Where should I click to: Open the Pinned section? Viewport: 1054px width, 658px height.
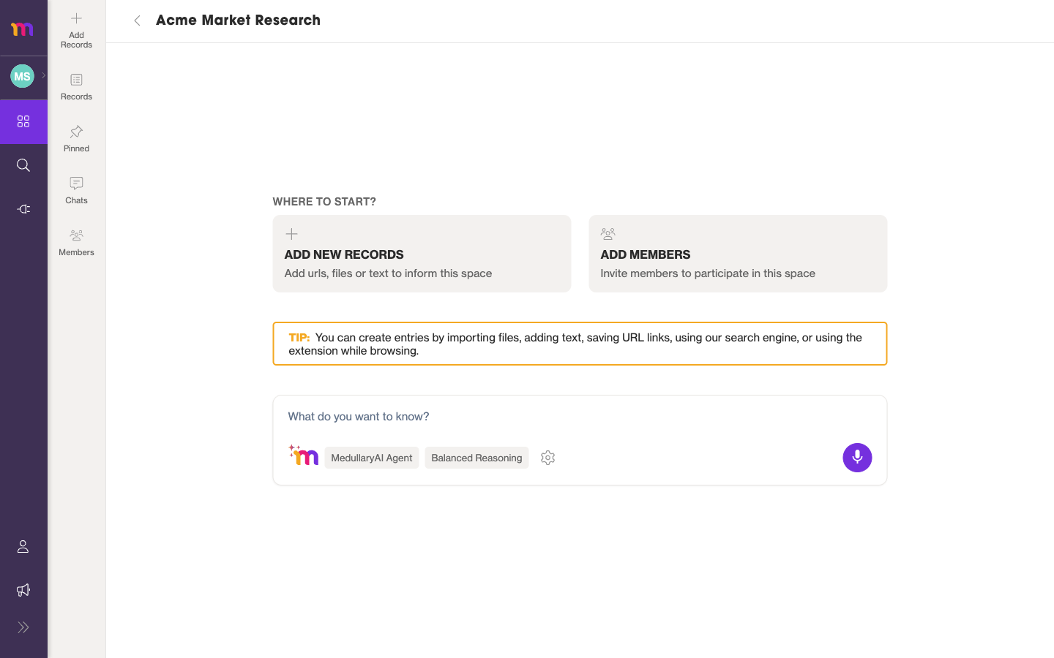[76, 139]
